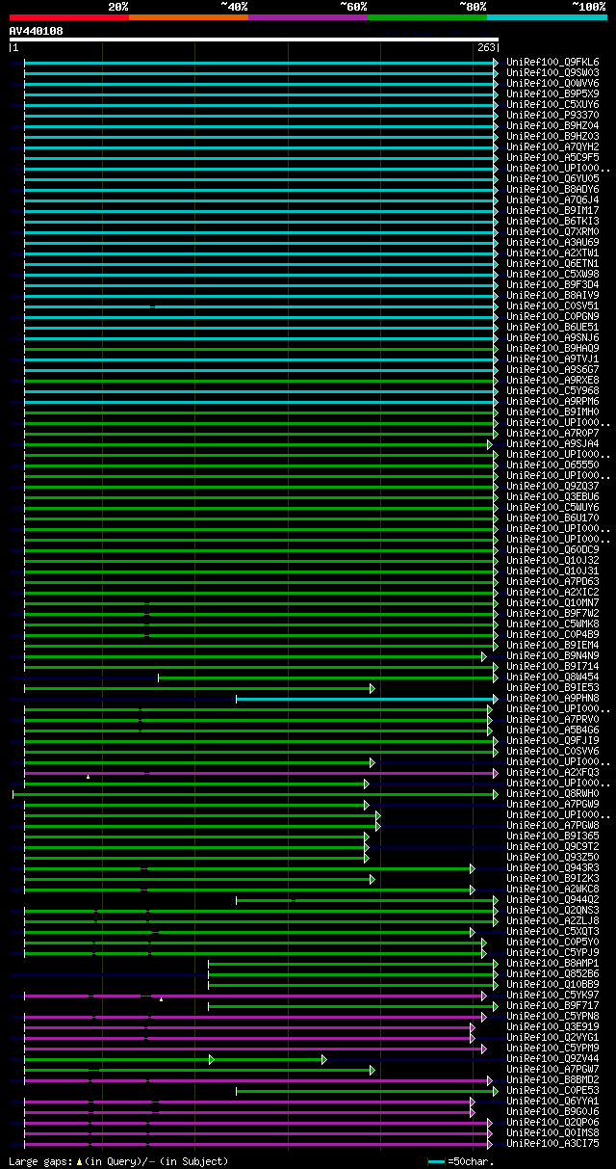
Task: Click hit label UniRef100_Q6YU05
Action: point(553,178)
